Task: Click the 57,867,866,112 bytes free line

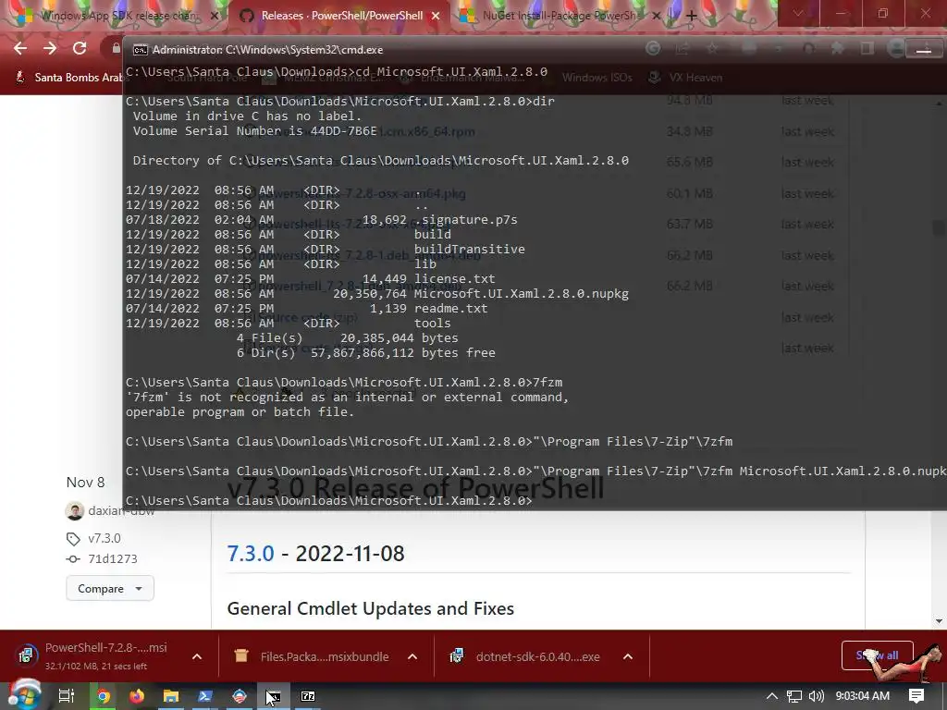Action: pos(366,353)
